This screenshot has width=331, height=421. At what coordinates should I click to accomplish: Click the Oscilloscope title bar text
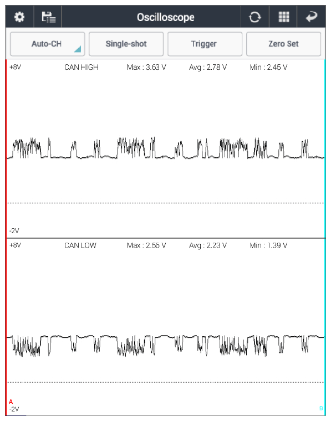165,17
